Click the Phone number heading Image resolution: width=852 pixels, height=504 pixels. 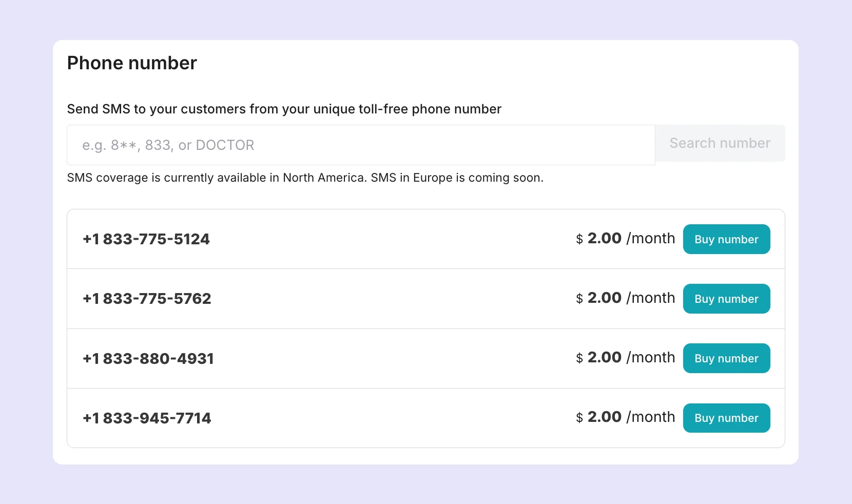(131, 63)
